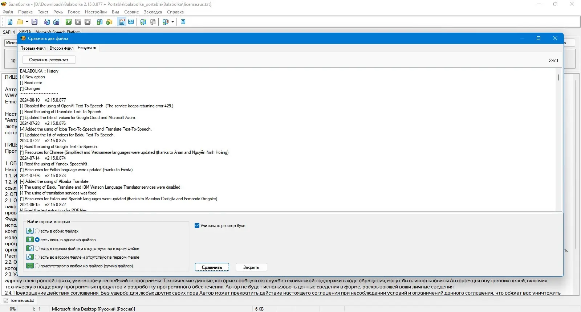Create a new document from the toolbar
581x312 pixels.
tap(10, 22)
